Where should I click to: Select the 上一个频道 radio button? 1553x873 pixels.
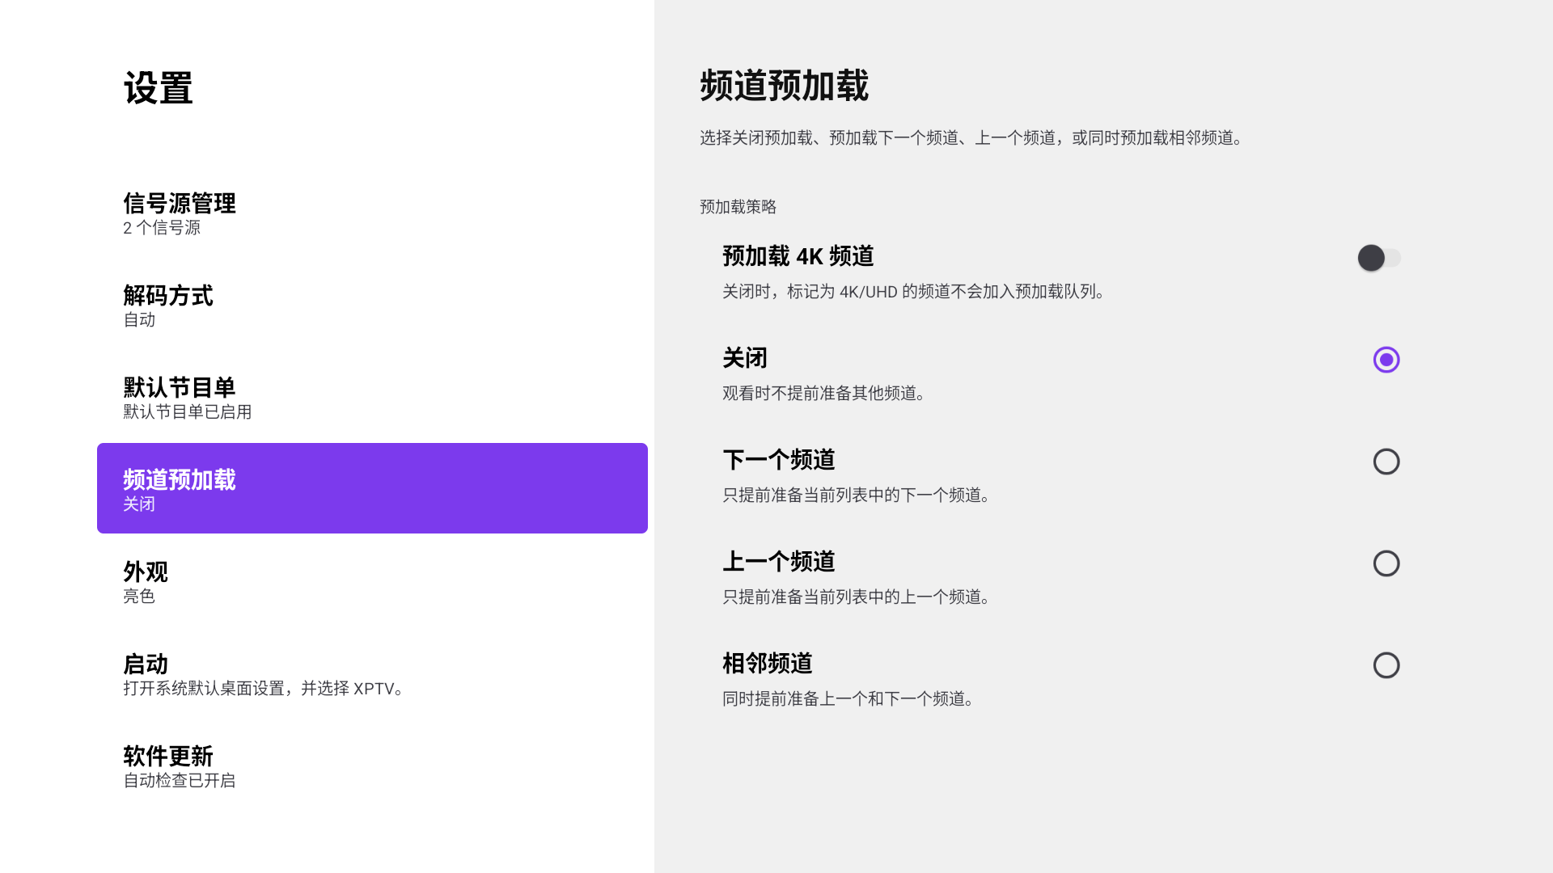1386,563
